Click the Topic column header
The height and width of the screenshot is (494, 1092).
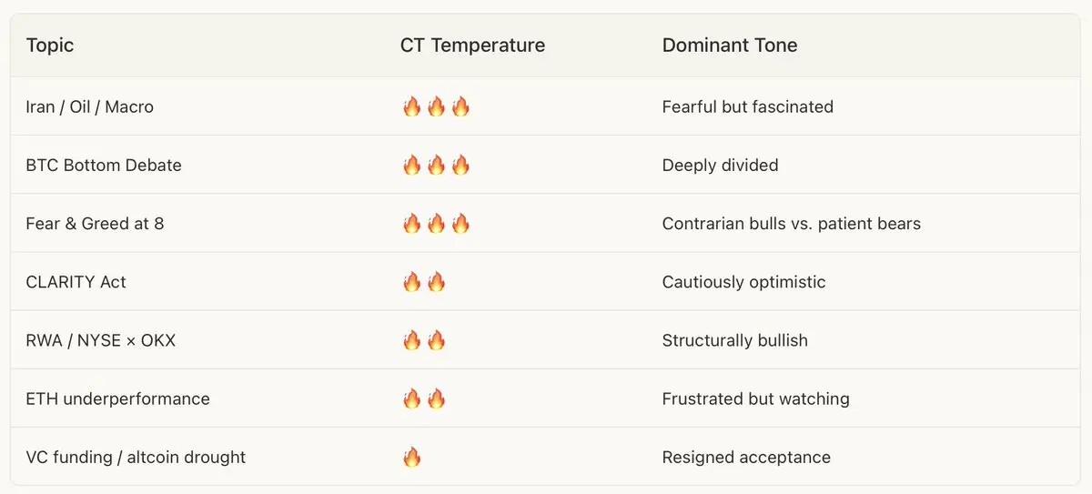coord(50,45)
